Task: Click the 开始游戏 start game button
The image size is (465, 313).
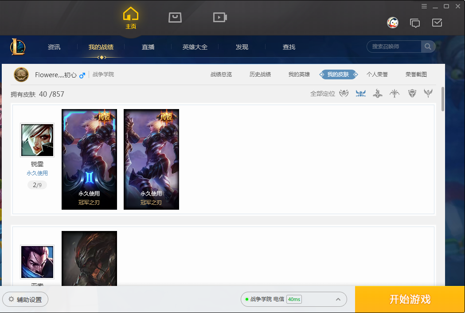Action: click(410, 299)
